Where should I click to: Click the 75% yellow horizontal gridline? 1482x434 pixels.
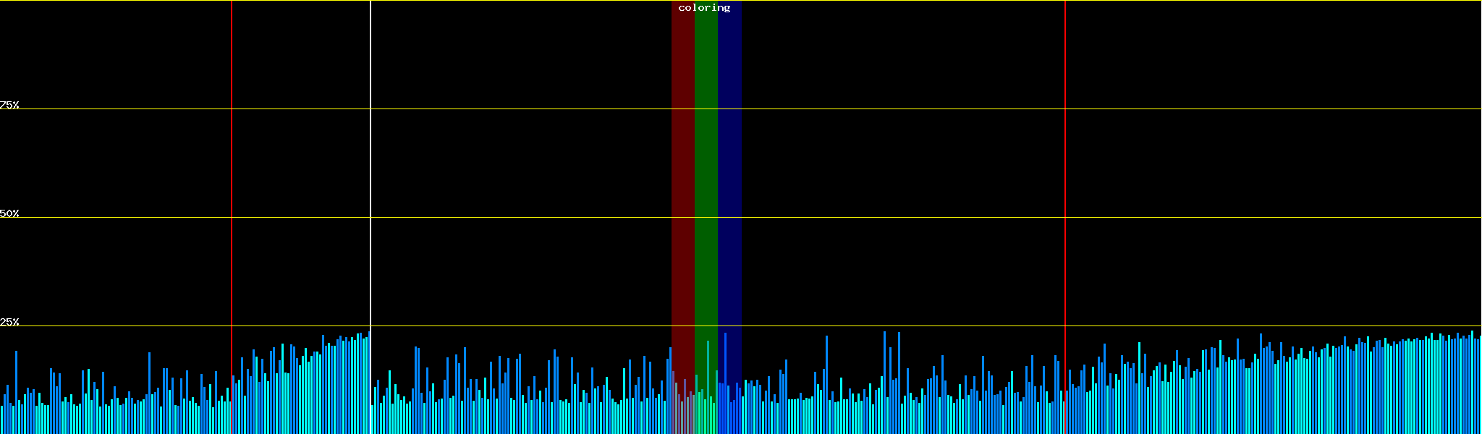(868, 109)
